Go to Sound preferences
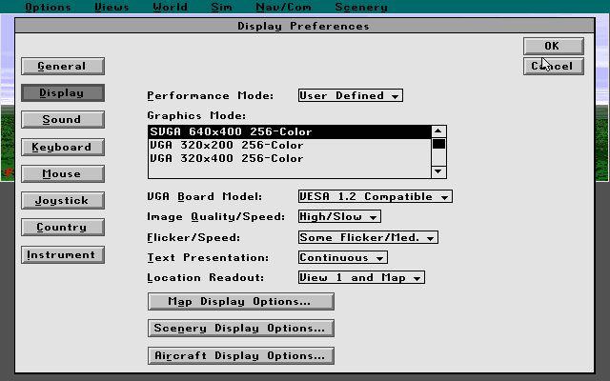Image resolution: width=610 pixels, height=381 pixels. tap(63, 119)
